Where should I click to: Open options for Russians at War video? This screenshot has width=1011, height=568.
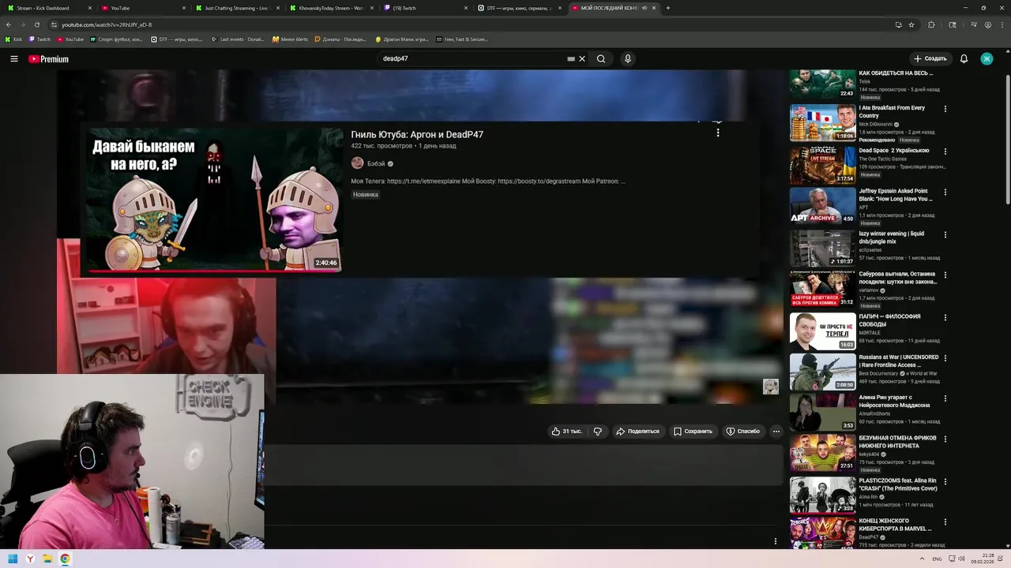tap(945, 358)
